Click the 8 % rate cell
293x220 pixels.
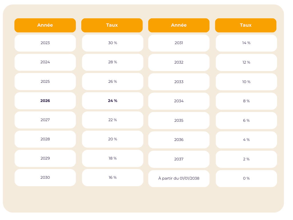click(x=246, y=101)
